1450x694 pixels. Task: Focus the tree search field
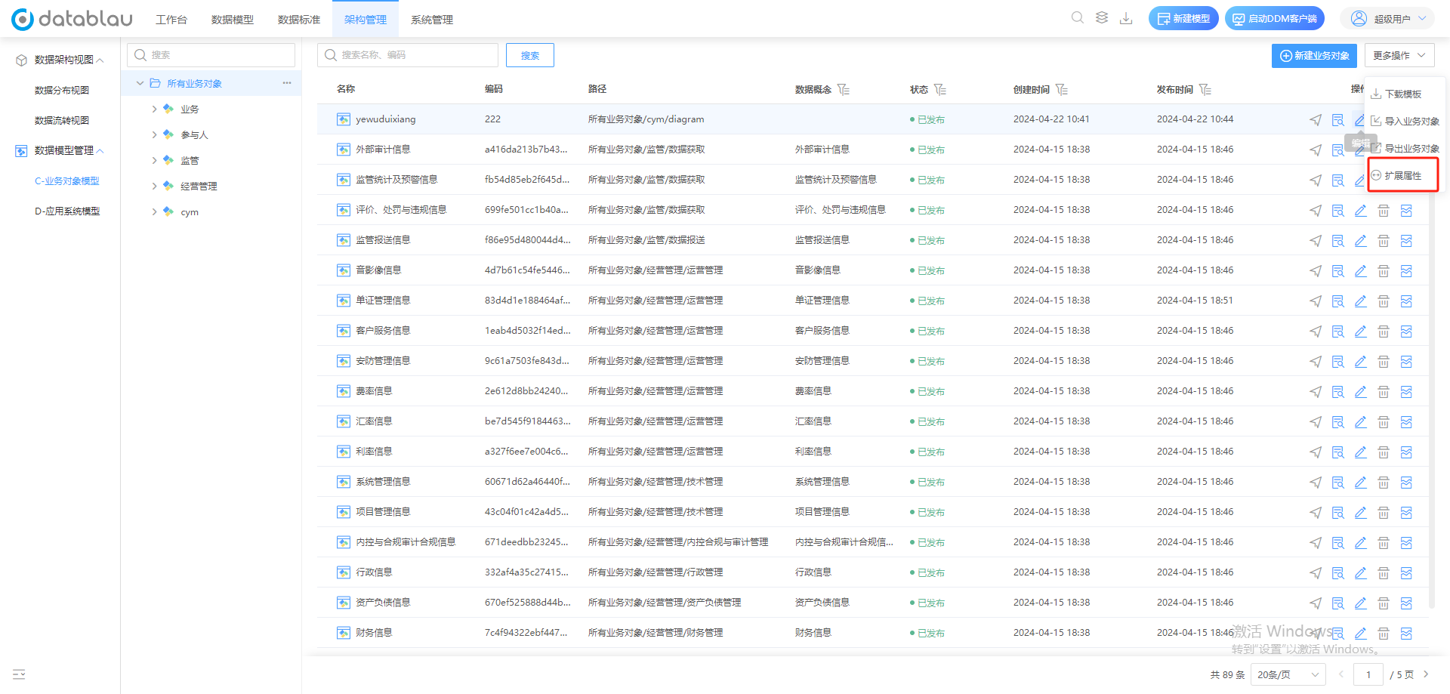[211, 55]
